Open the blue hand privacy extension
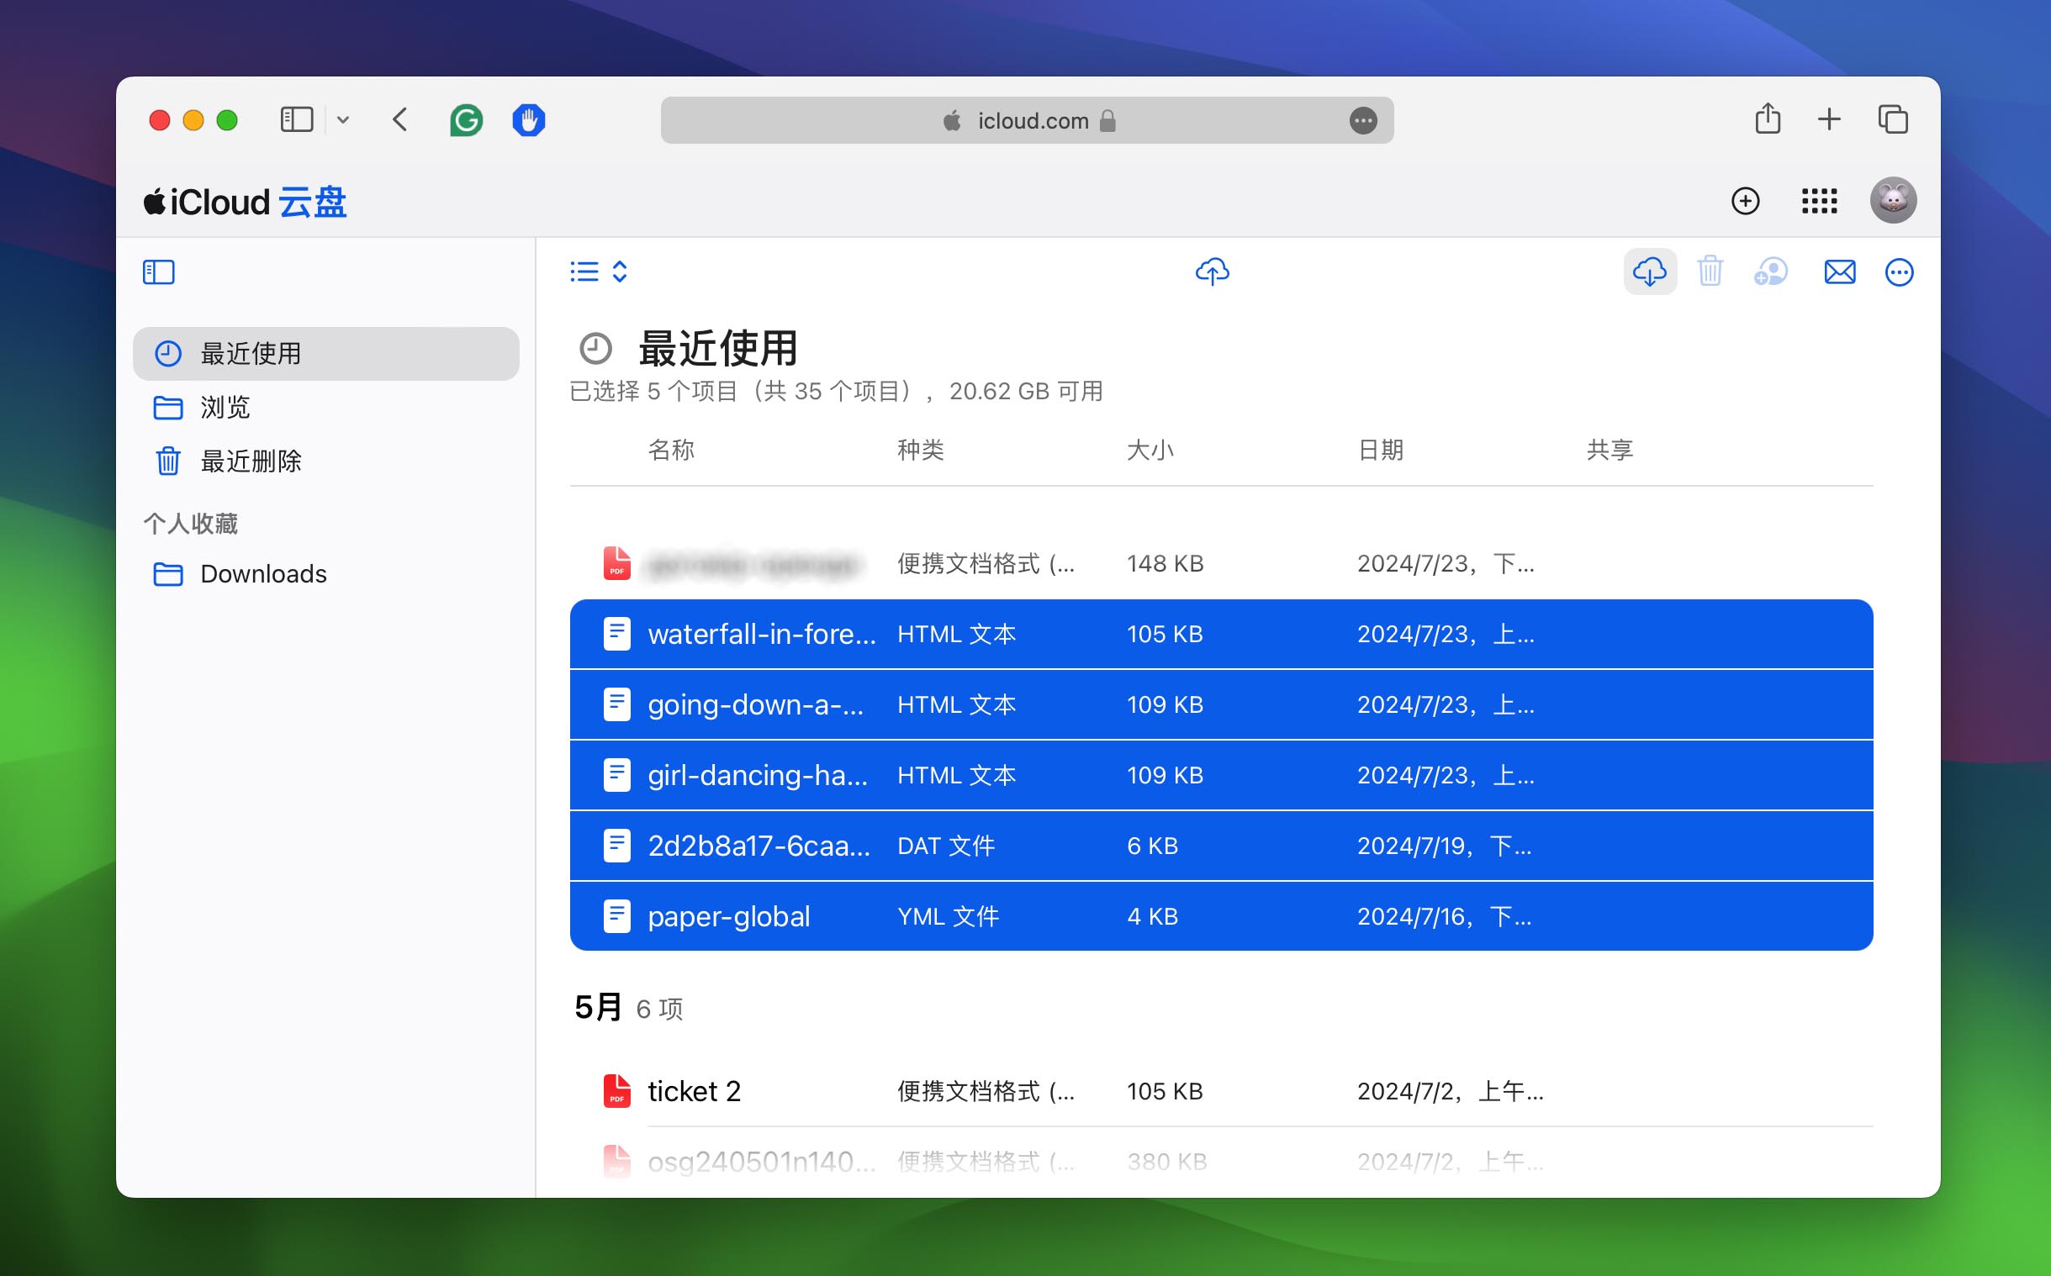 [x=528, y=120]
